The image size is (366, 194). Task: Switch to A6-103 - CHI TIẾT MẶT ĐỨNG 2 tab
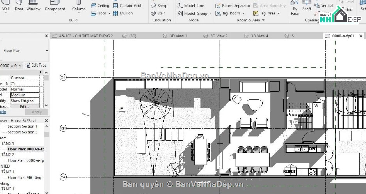(83, 36)
